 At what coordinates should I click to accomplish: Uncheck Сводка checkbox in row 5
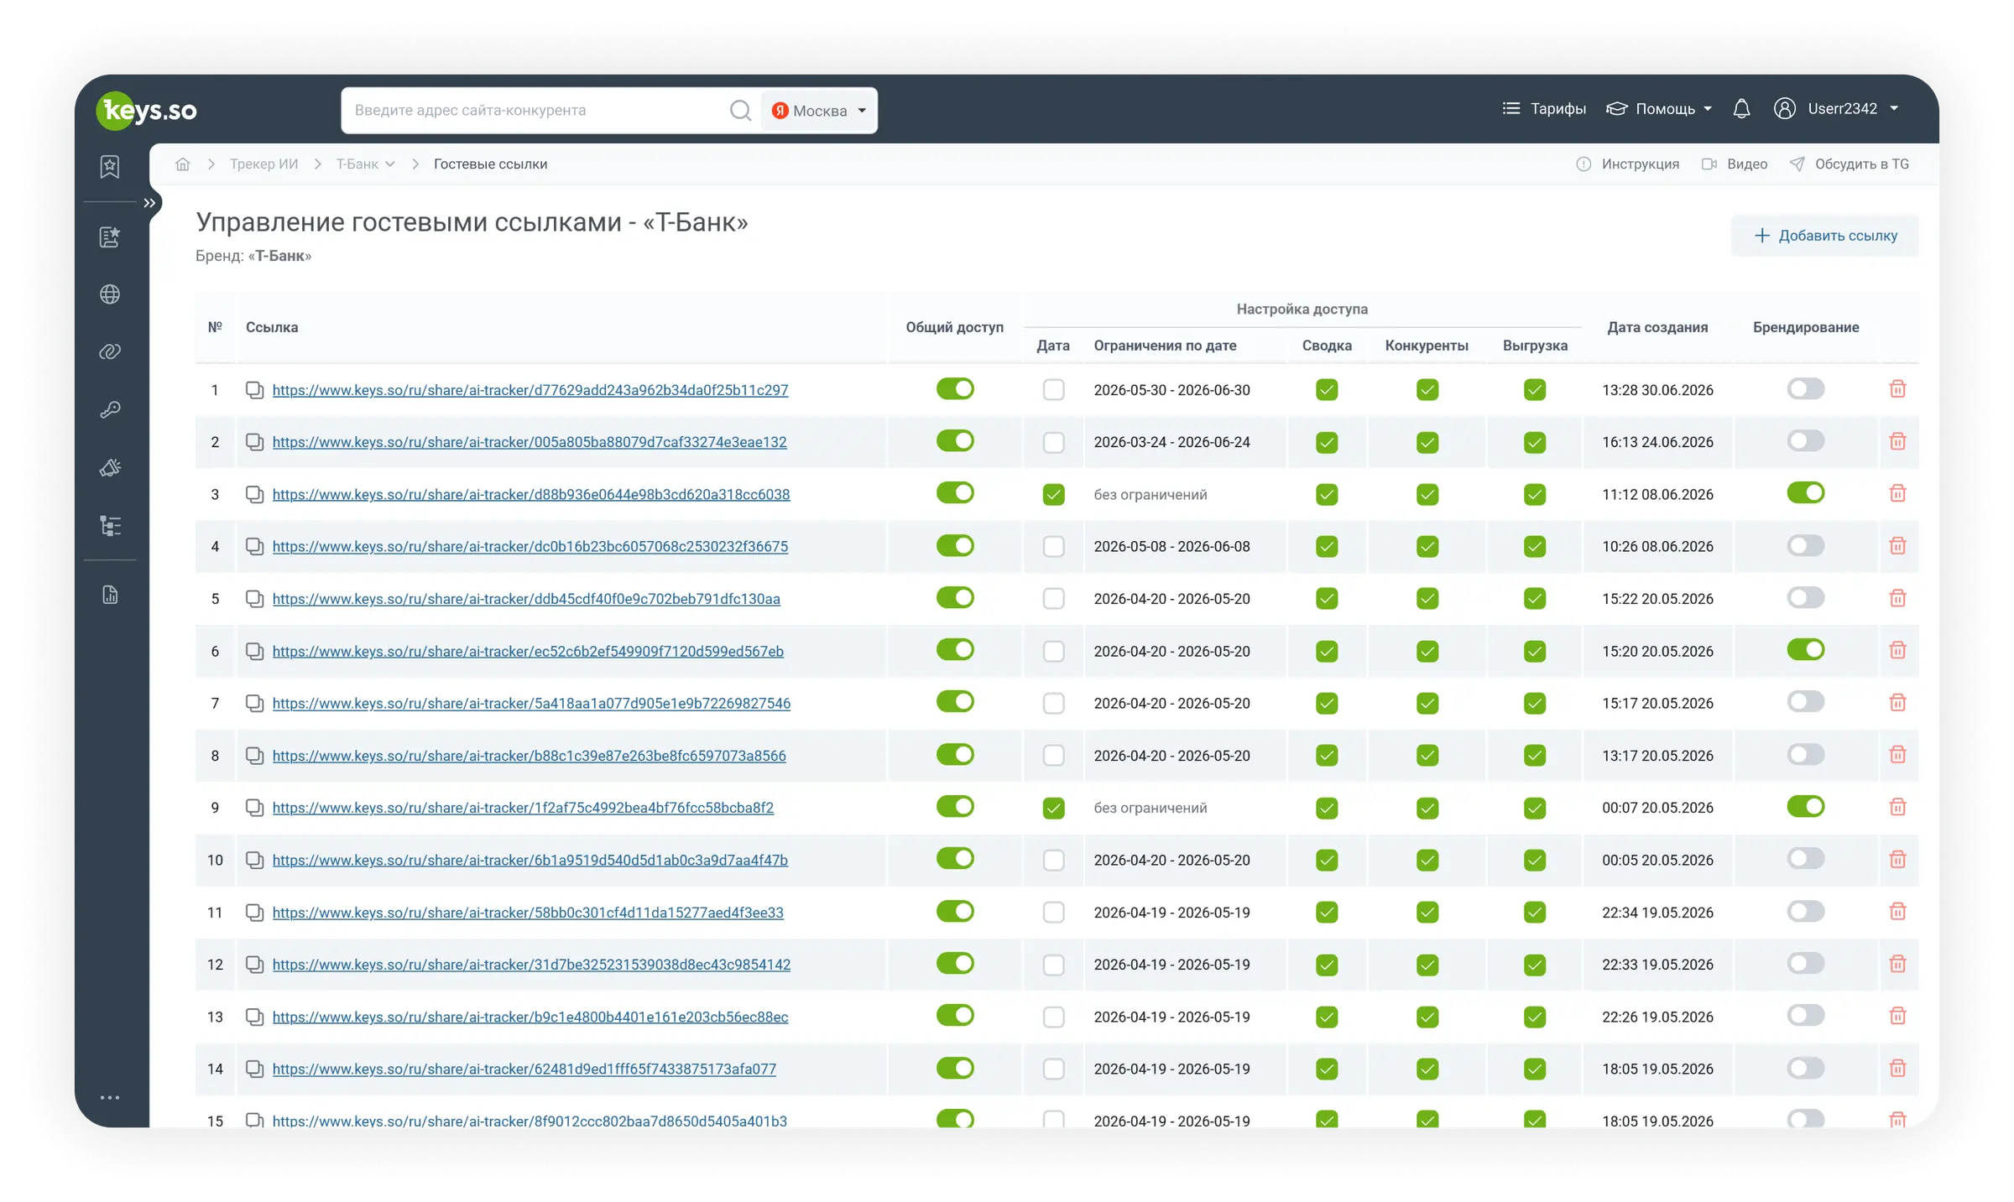click(1327, 598)
